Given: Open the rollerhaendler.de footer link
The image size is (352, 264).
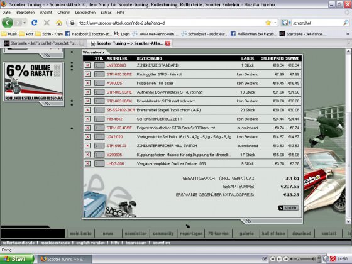Looking at the screenshot, I should coord(18,243).
